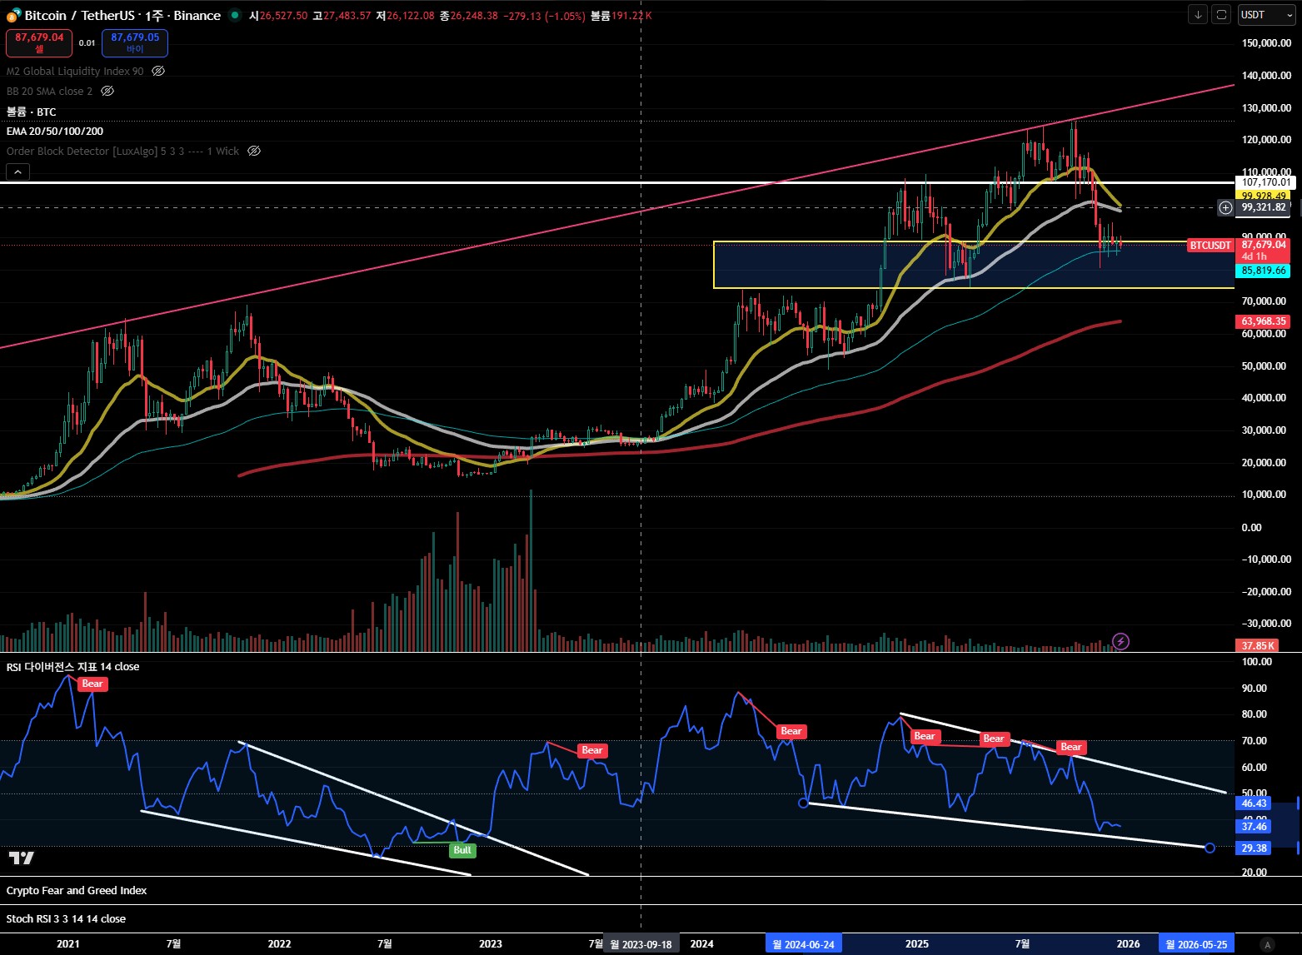
Task: Click the 37.46 RSI value label
Action: (1255, 827)
